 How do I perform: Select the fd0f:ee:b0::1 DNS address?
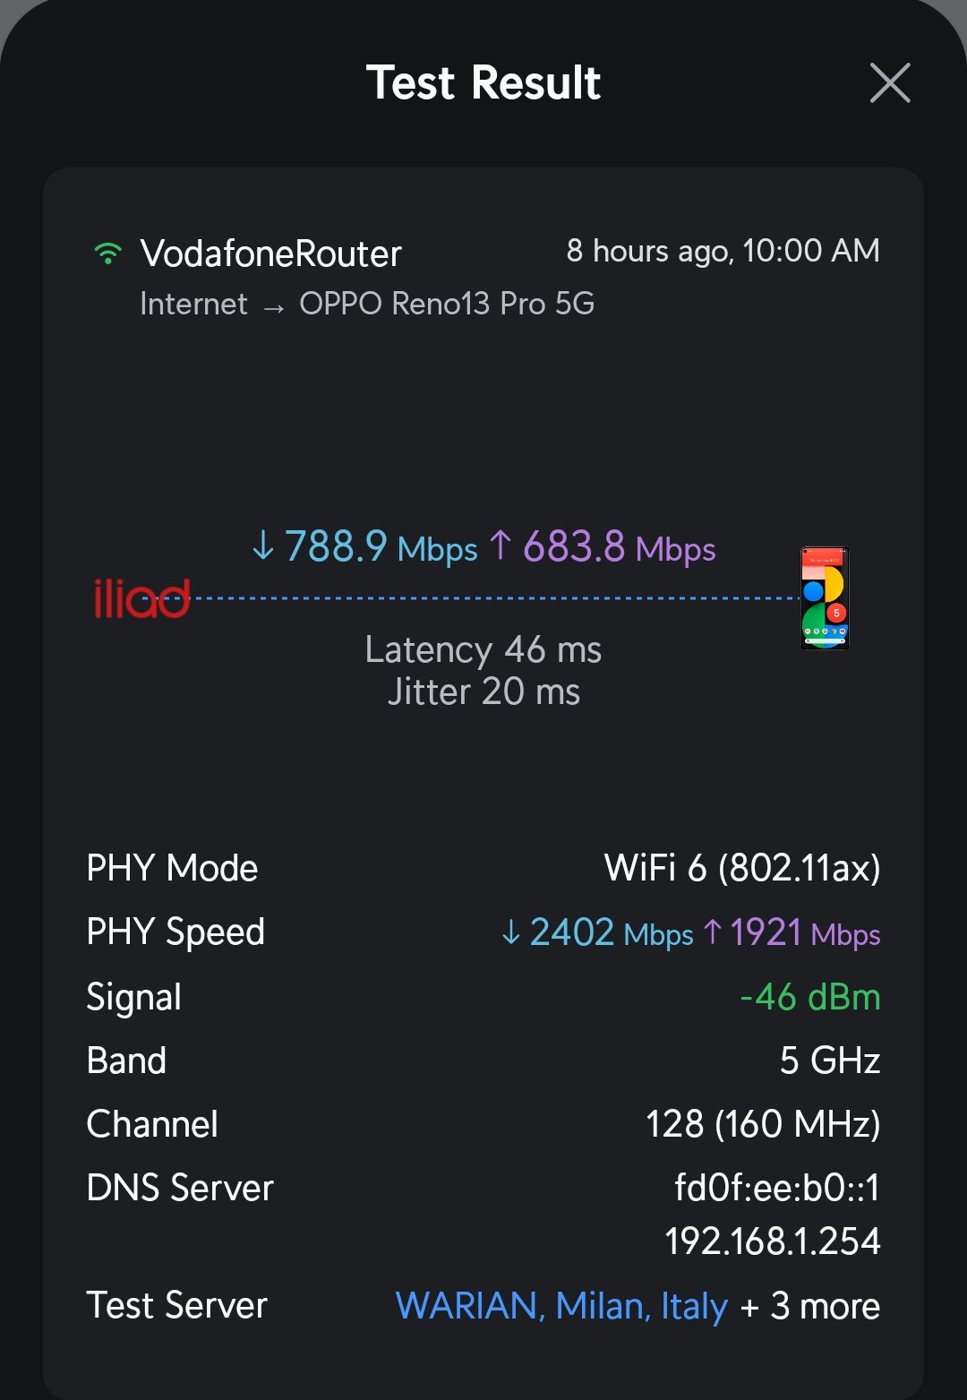(776, 1188)
